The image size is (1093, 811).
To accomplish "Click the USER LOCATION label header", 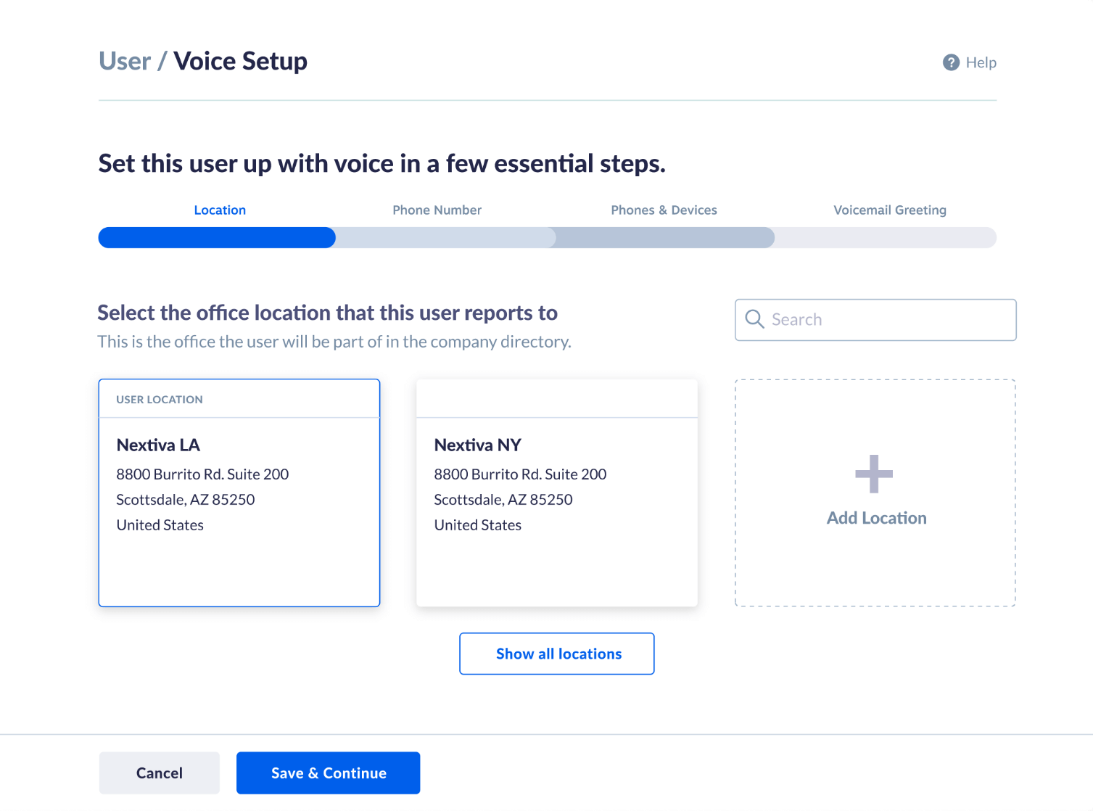I will click(159, 399).
